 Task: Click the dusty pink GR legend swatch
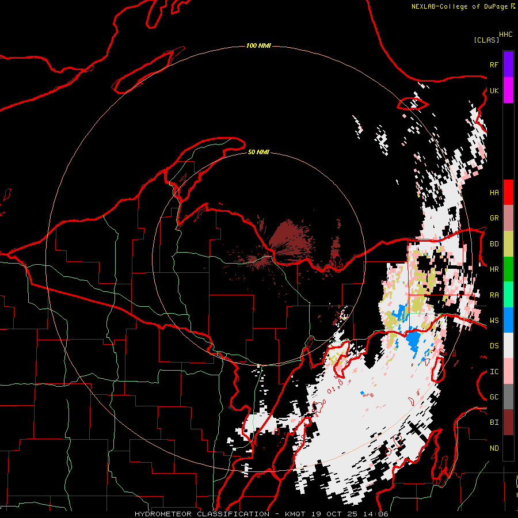508,218
